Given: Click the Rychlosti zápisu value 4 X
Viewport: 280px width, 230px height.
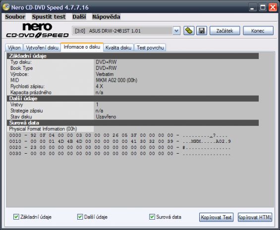Looking at the screenshot, I should 99,86.
